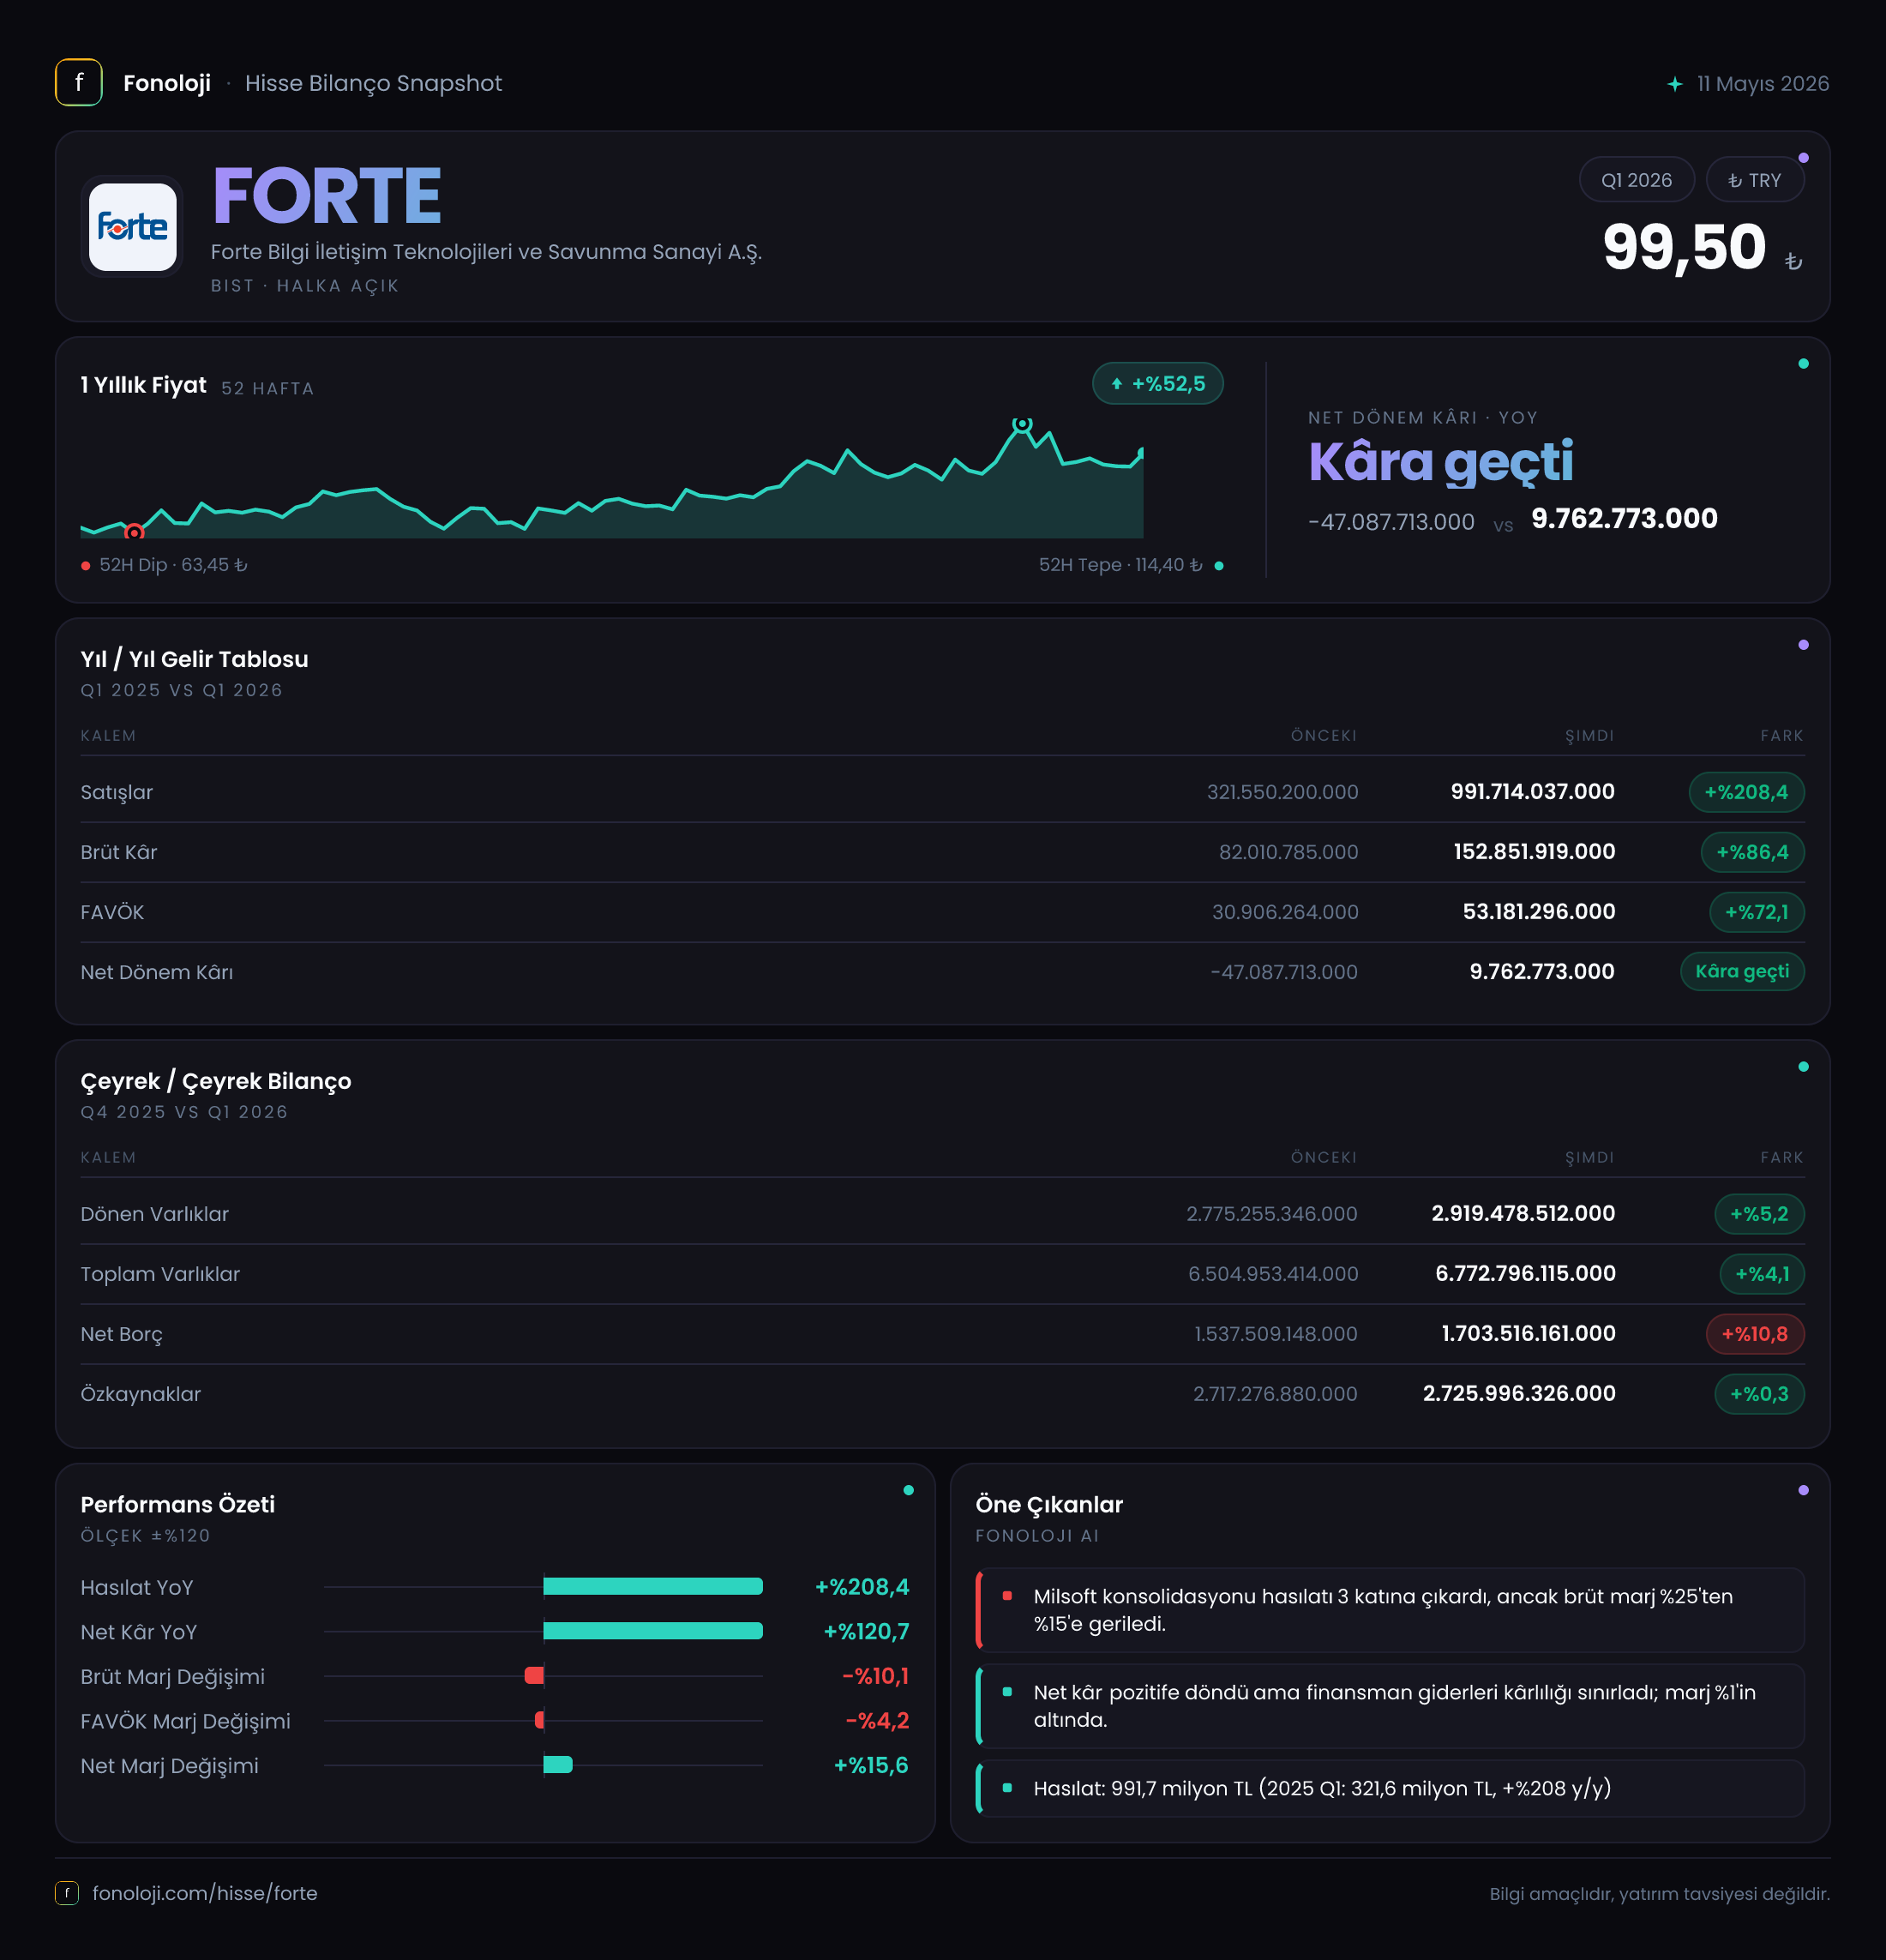Click the sparkle icon beside 11 Mayıs 2026
Screen dimensions: 1886x1960
[1675, 84]
